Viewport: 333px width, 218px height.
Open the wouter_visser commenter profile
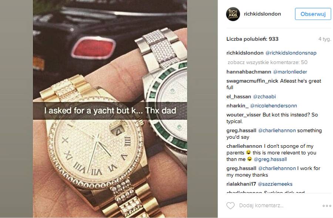point(243,115)
